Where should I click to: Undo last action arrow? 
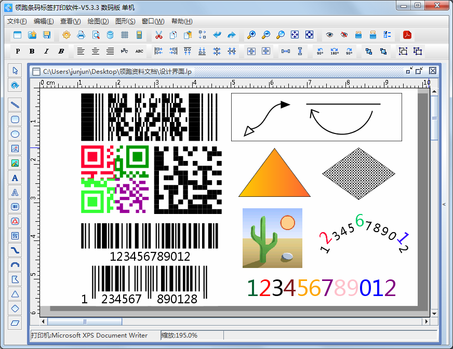tap(217, 35)
